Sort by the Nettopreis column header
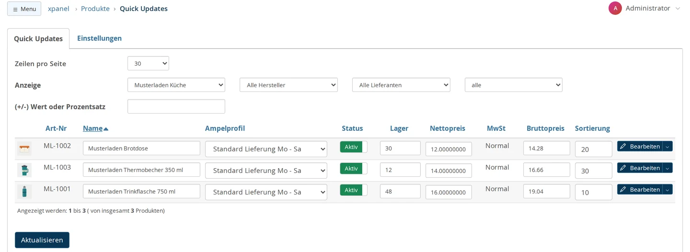 point(448,128)
